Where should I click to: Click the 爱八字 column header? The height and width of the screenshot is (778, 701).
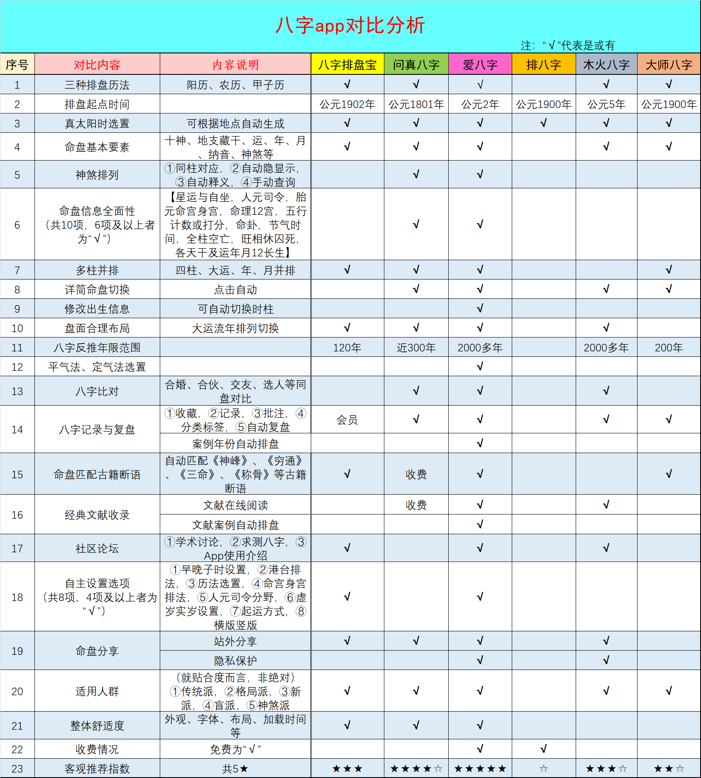480,64
